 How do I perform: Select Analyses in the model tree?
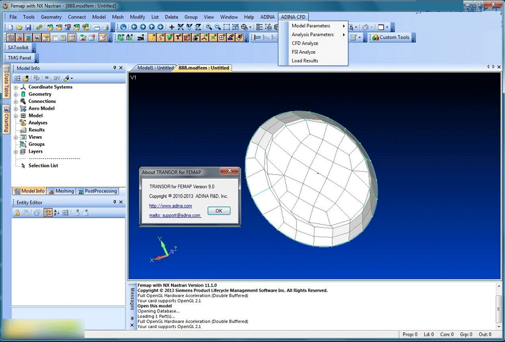(38, 122)
